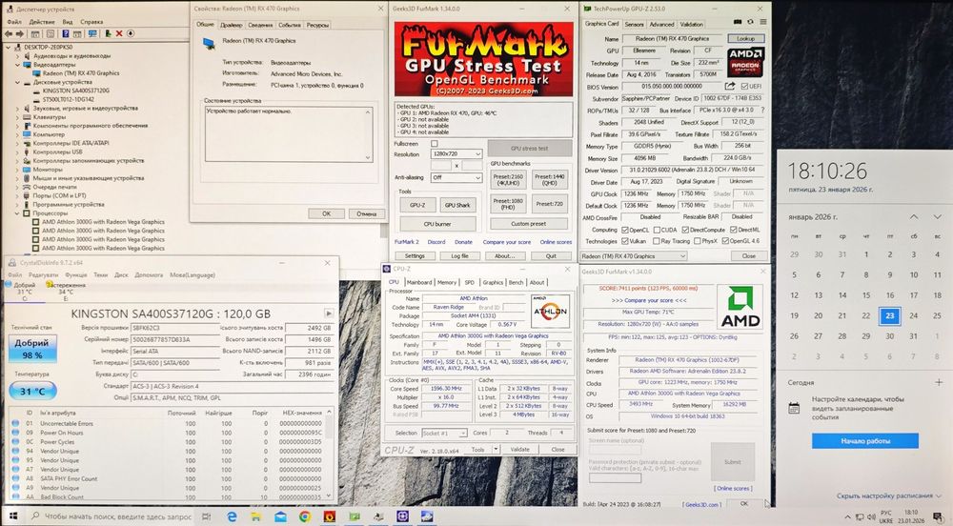Click the round download-arrow icon in Device Manager toolbar
The height and width of the screenshot is (526, 953).
point(130,34)
